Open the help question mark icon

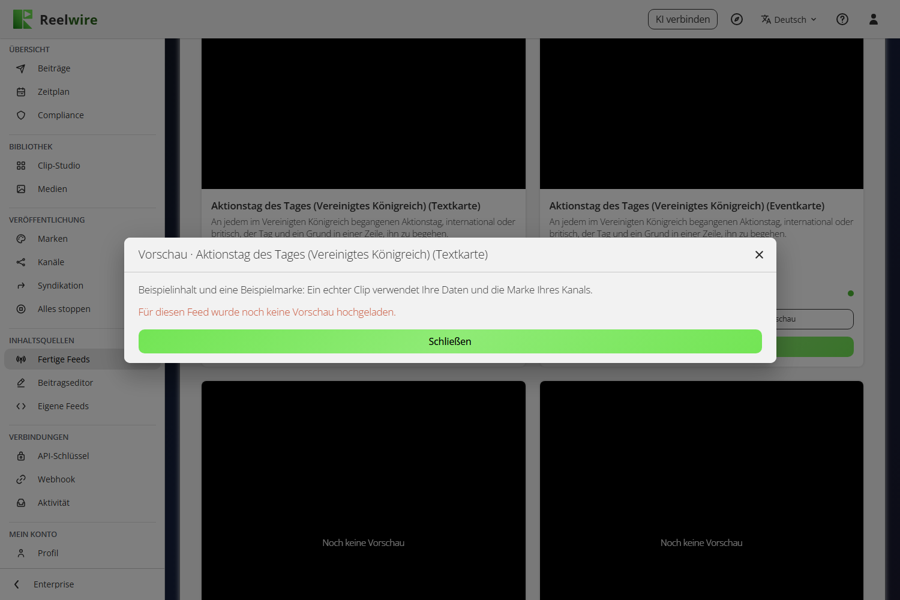point(842,19)
